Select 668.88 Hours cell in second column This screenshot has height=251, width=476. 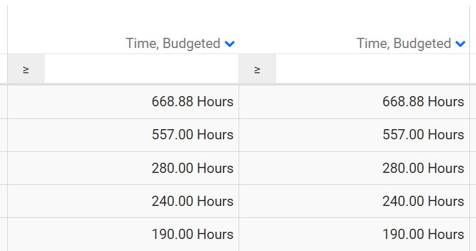[423, 102]
